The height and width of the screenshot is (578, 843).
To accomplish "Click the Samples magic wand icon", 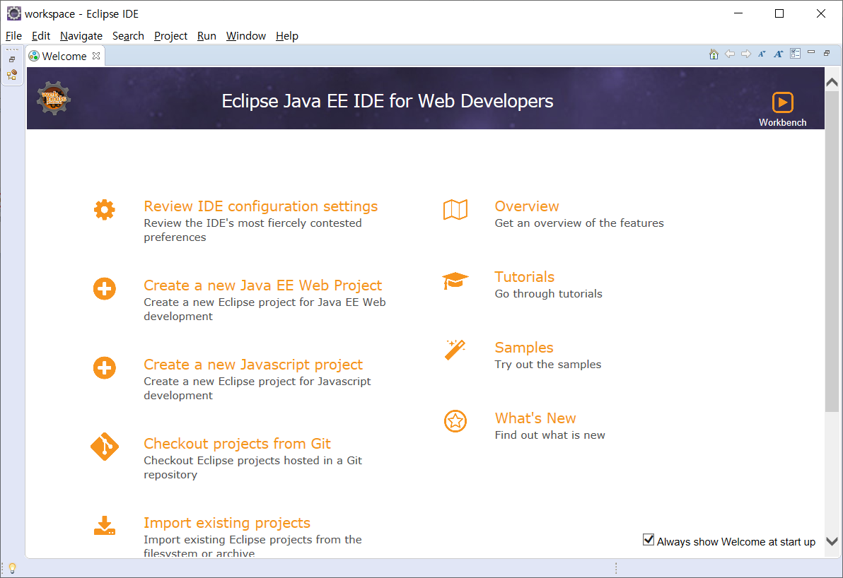I will click(x=455, y=350).
